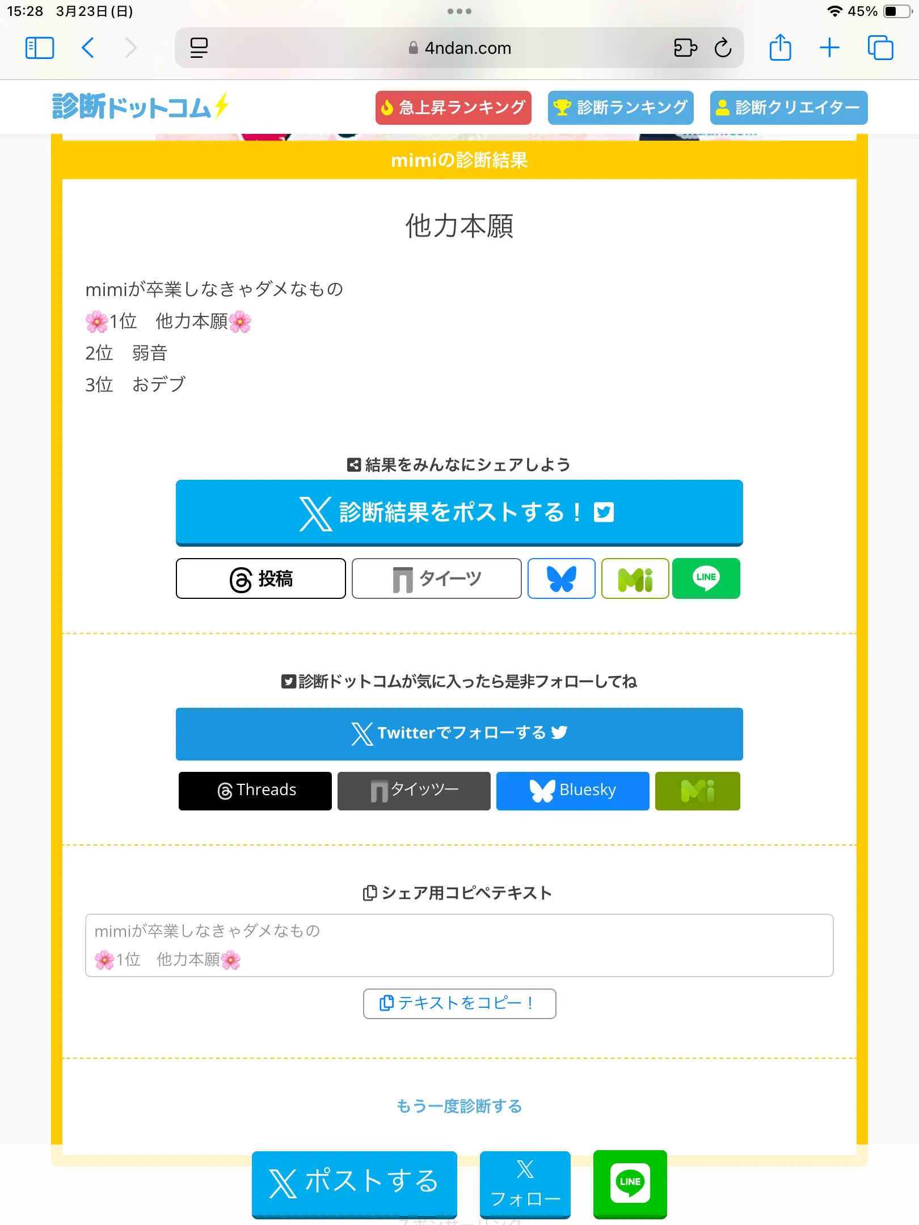Reload the 4ndan.com page
This screenshot has height=1225, width=919.
[x=723, y=48]
